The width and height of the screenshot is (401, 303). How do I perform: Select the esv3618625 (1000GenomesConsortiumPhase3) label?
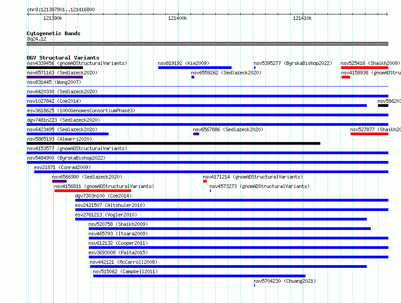pos(81,110)
